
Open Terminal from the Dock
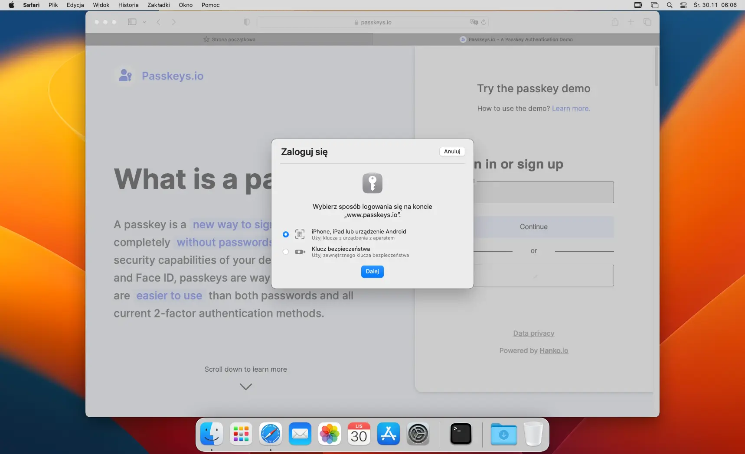tap(461, 434)
